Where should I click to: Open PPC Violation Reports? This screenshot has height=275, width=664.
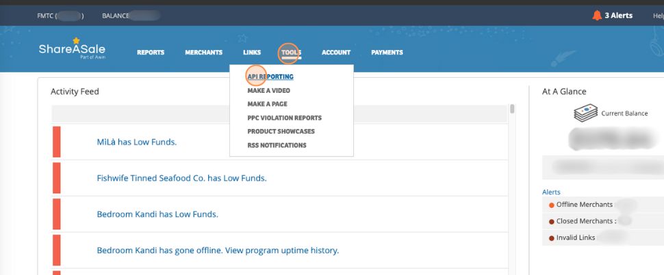284,118
